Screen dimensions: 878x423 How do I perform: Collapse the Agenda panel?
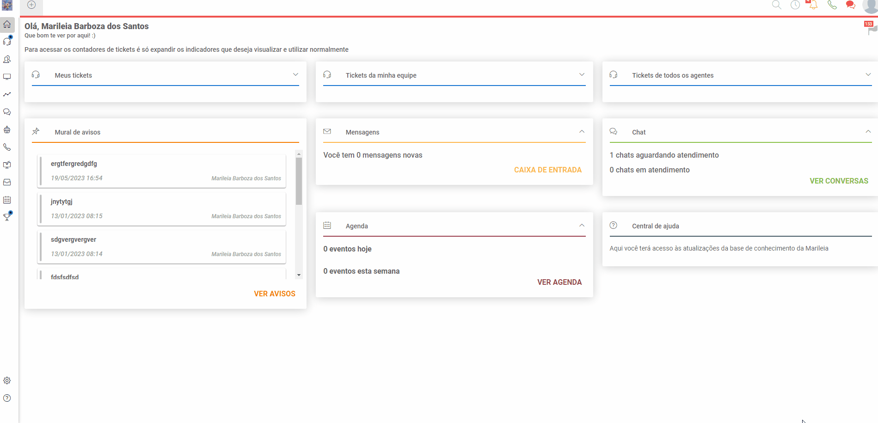(582, 226)
